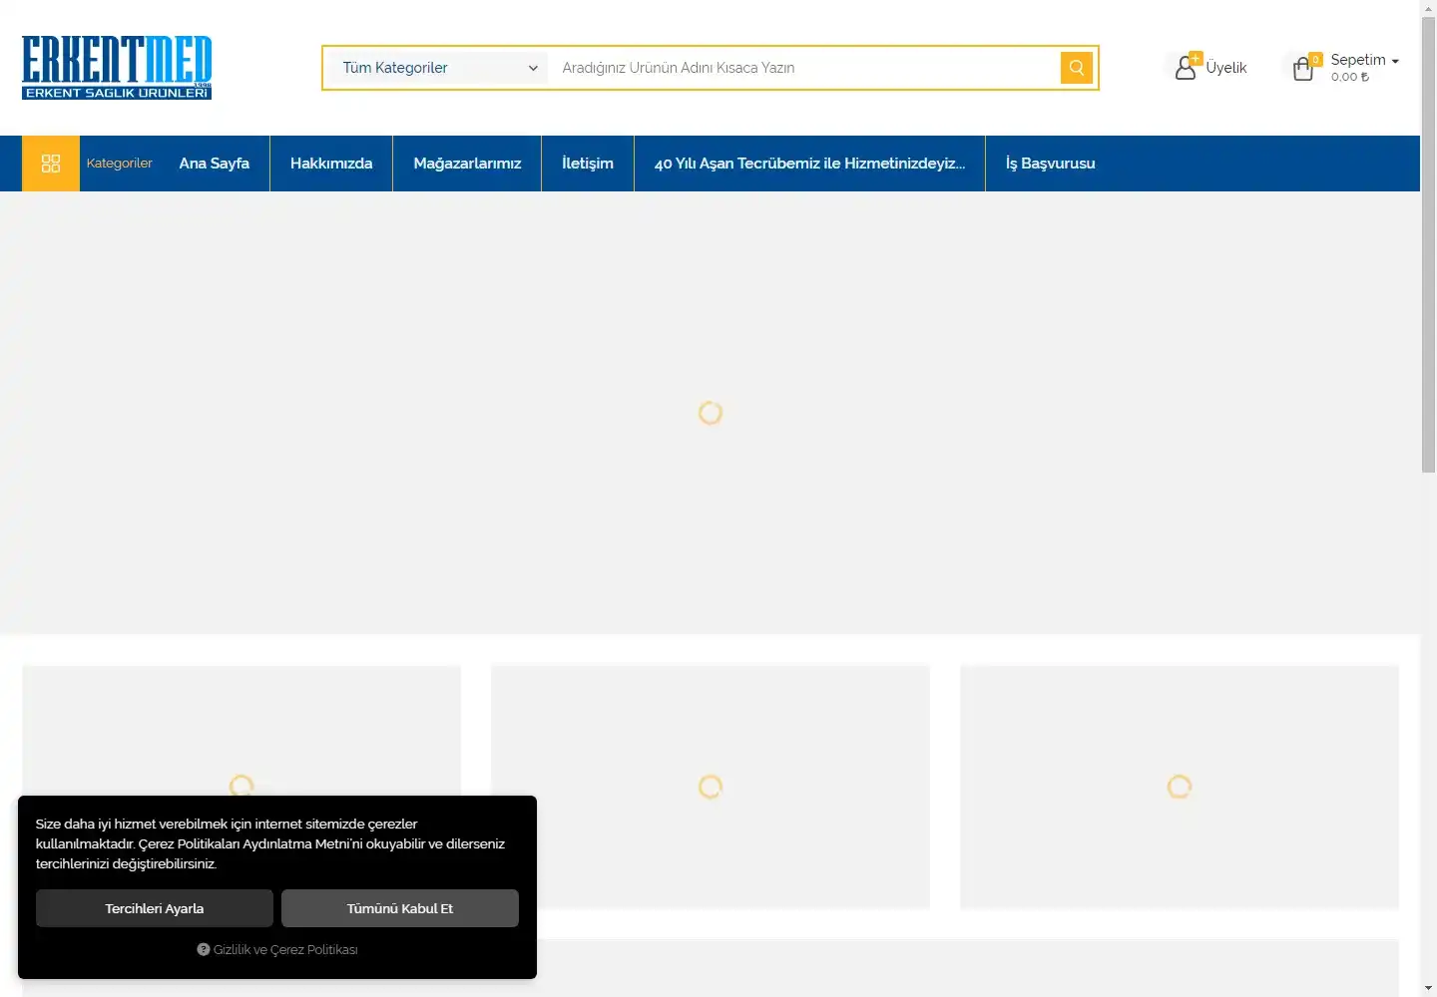This screenshot has height=997, width=1437.
Task: Click the right loading promo card
Action: click(x=1180, y=787)
